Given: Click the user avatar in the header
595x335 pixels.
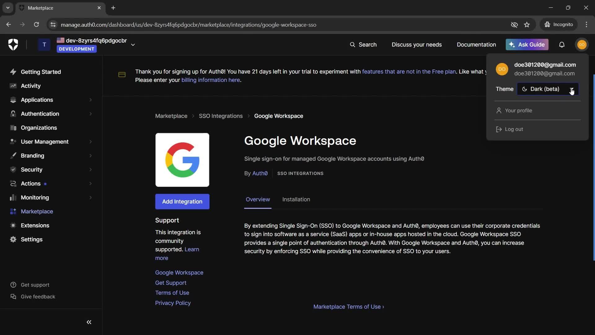Looking at the screenshot, I should tap(582, 45).
